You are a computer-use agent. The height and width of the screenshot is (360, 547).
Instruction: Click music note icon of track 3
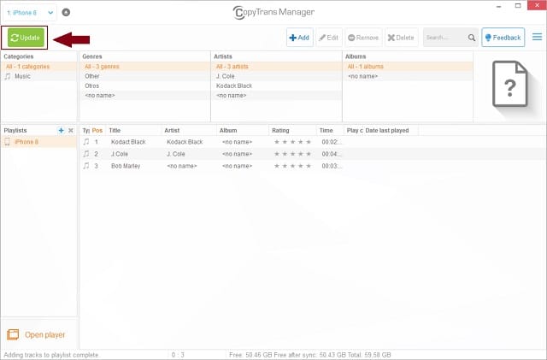(x=86, y=166)
